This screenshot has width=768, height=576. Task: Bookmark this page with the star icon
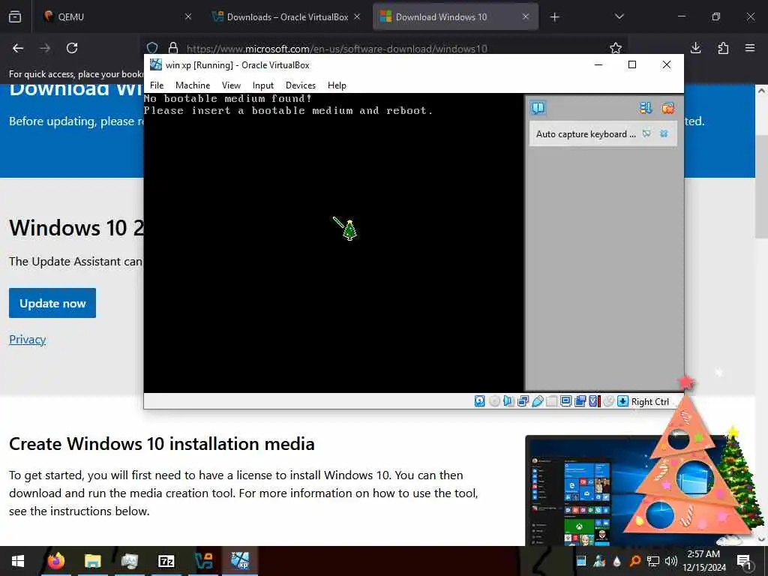(616, 48)
